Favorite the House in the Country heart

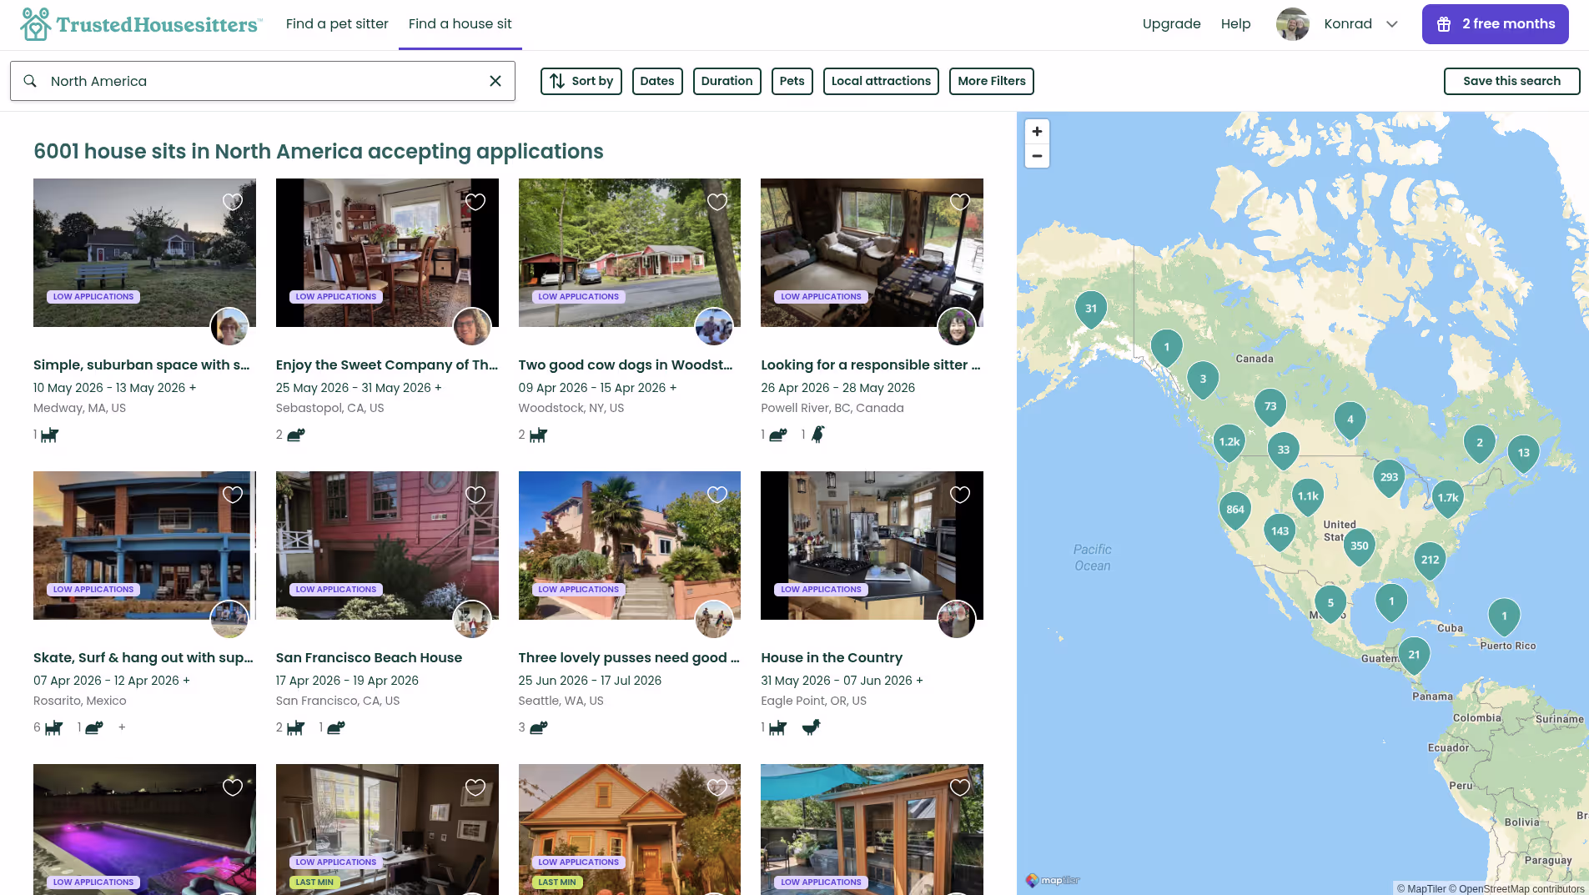click(960, 495)
